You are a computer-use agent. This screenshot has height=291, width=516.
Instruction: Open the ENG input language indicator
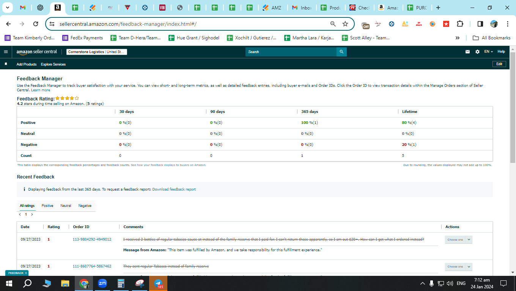pyautogui.click(x=461, y=283)
